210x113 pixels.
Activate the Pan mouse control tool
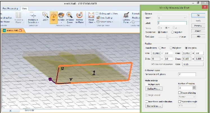[x=54, y=17]
